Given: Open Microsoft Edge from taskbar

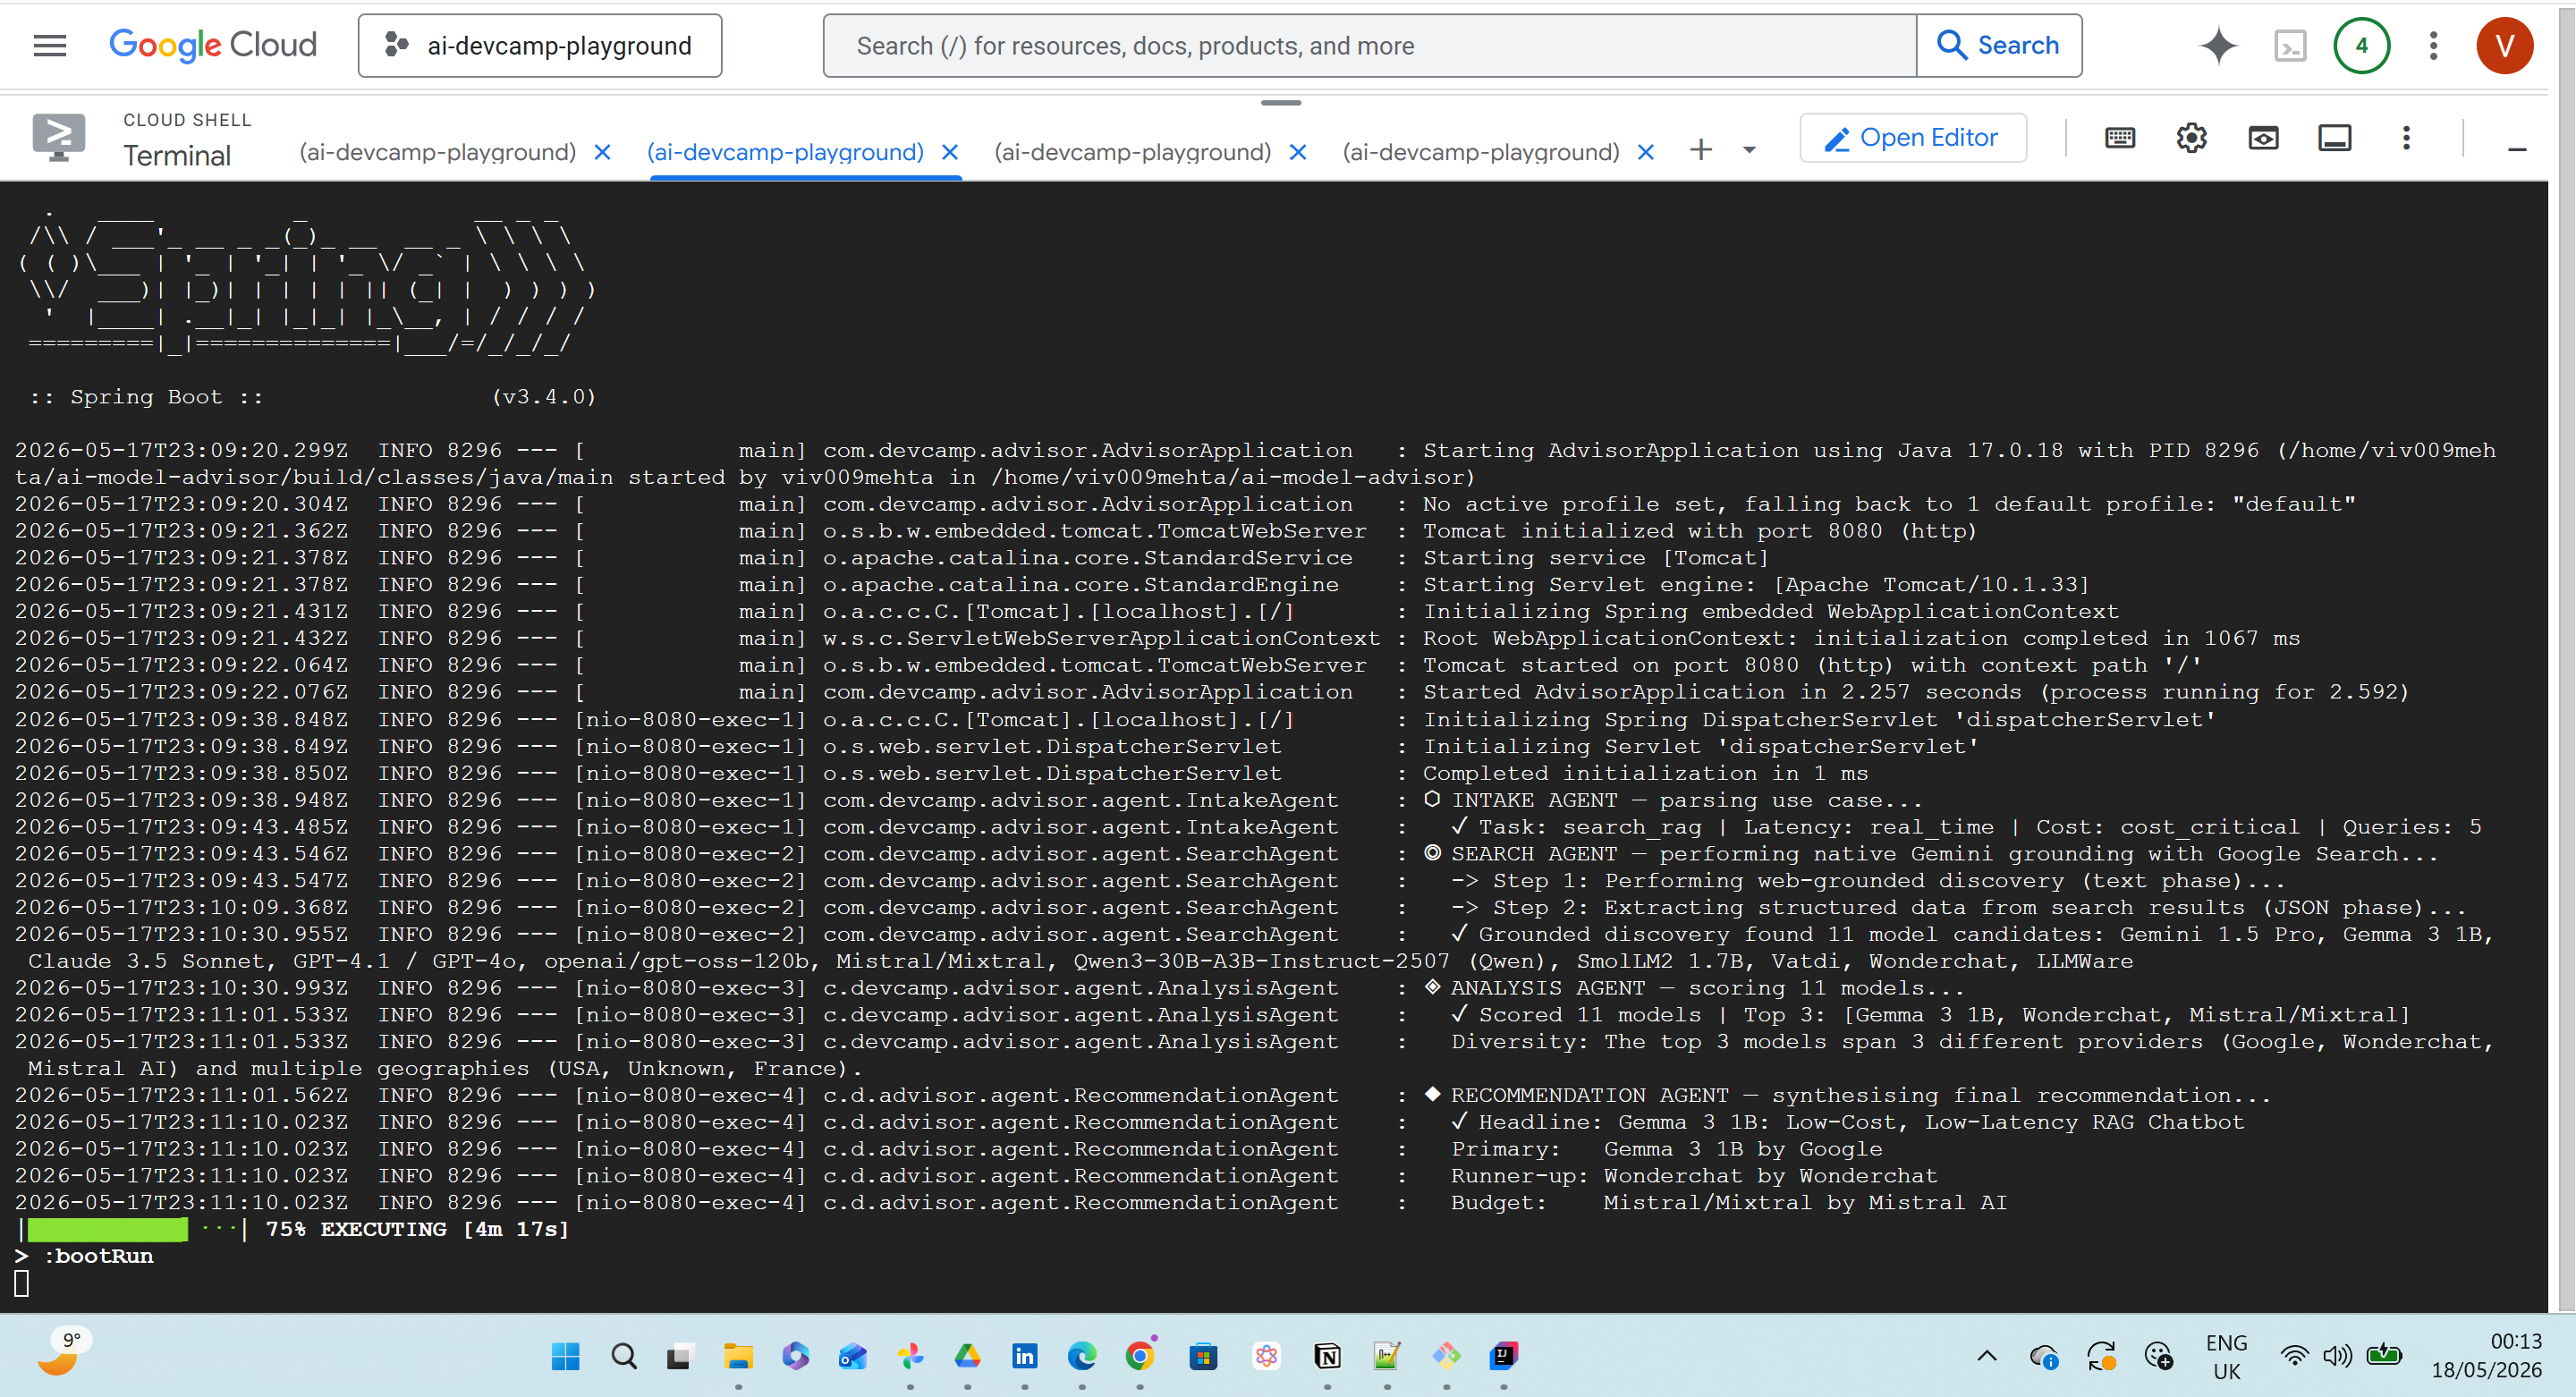Looking at the screenshot, I should pyautogui.click(x=1082, y=1356).
